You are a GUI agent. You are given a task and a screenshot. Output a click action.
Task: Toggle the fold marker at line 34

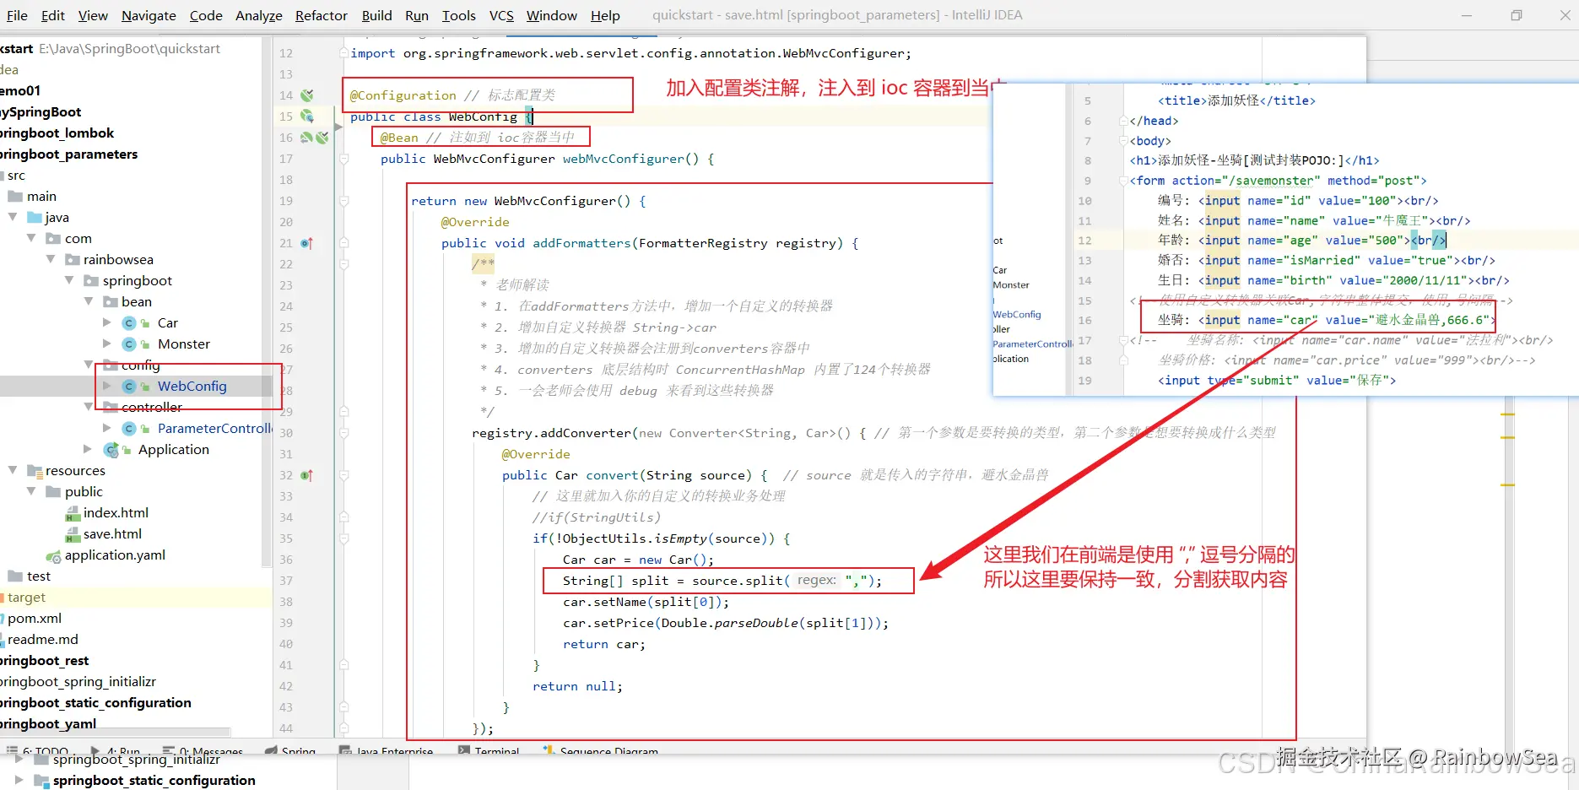pyautogui.click(x=344, y=517)
